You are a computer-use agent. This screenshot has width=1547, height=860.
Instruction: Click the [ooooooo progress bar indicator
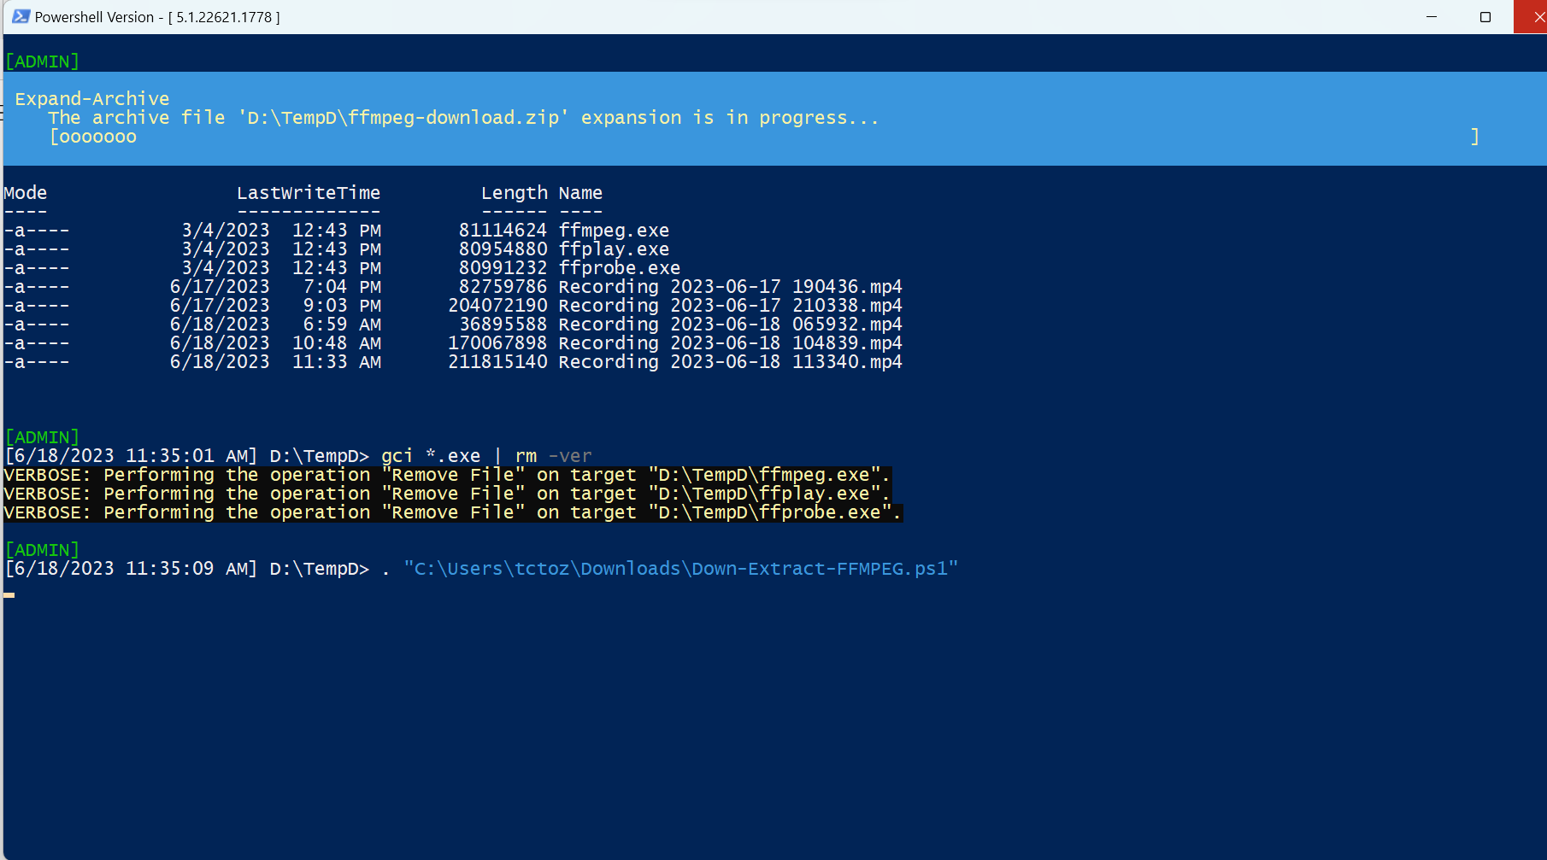click(93, 137)
